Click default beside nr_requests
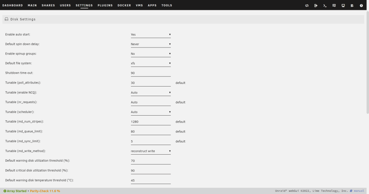 tap(180, 102)
